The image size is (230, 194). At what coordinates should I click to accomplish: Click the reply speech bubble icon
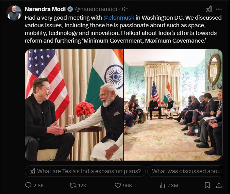[28, 185]
